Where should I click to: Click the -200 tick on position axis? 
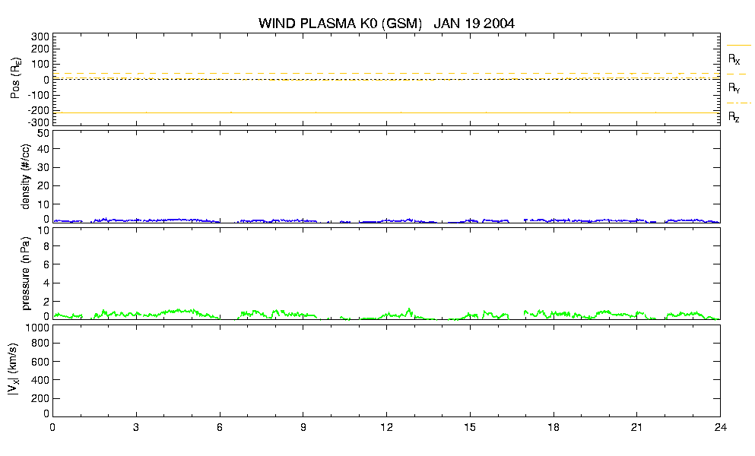pos(38,110)
